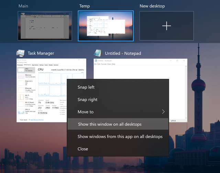Open the Options menu in Task Manager preview

tap(21, 62)
